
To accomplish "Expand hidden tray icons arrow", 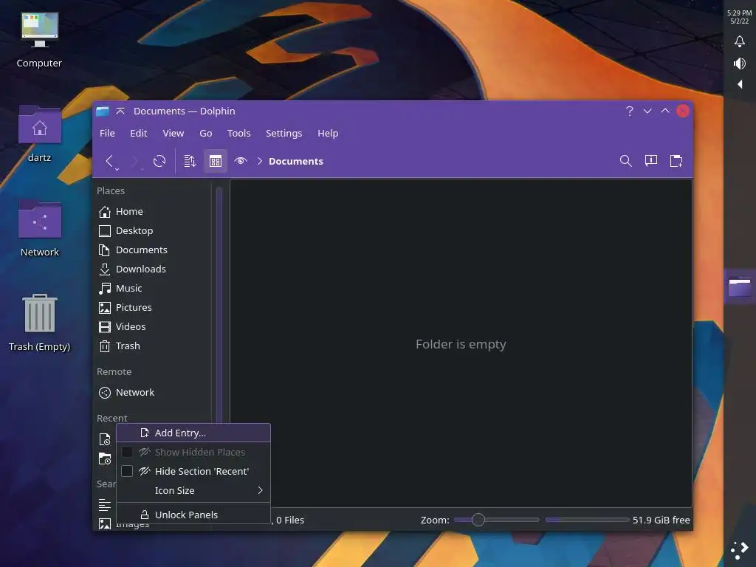I will [740, 84].
